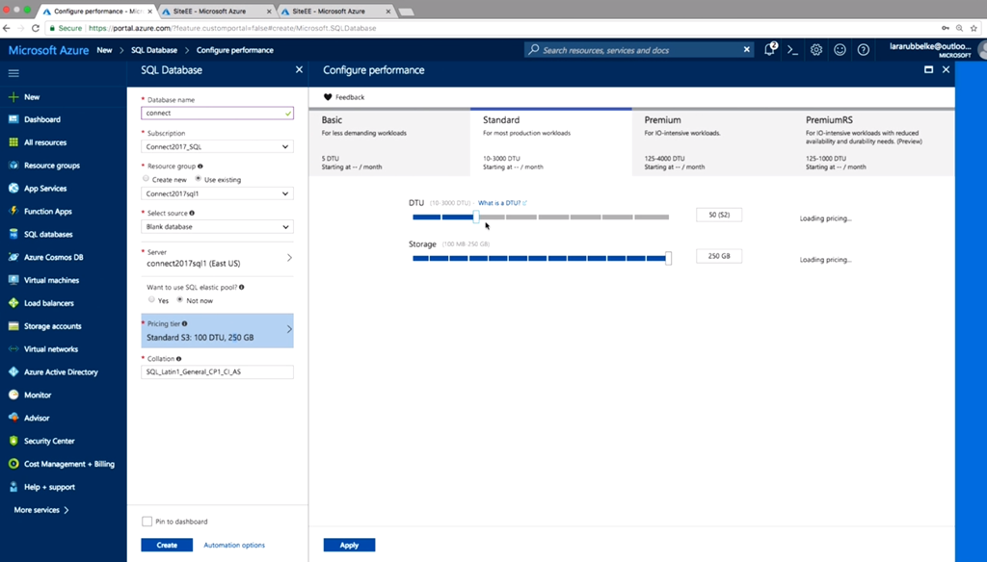Expand the Server connect2017sql1 chevron

[x=289, y=258]
